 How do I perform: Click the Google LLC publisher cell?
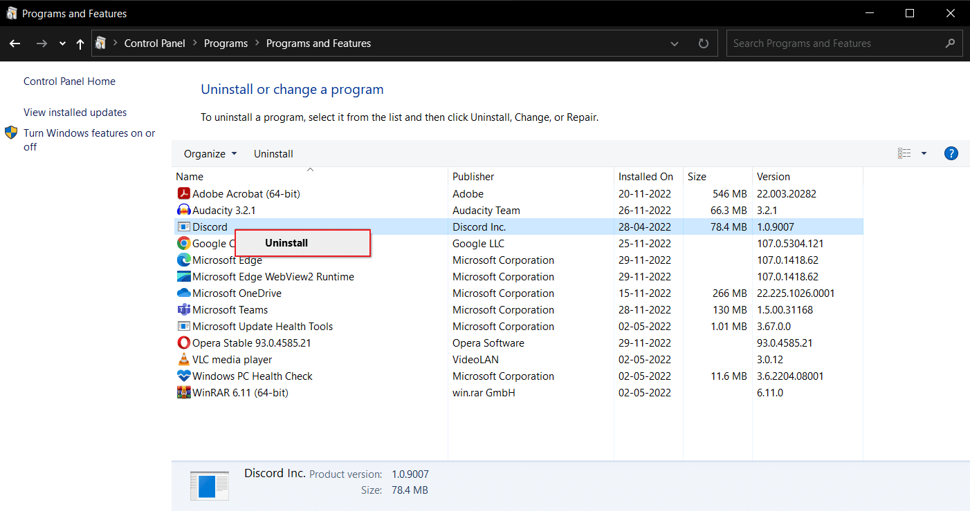click(479, 244)
